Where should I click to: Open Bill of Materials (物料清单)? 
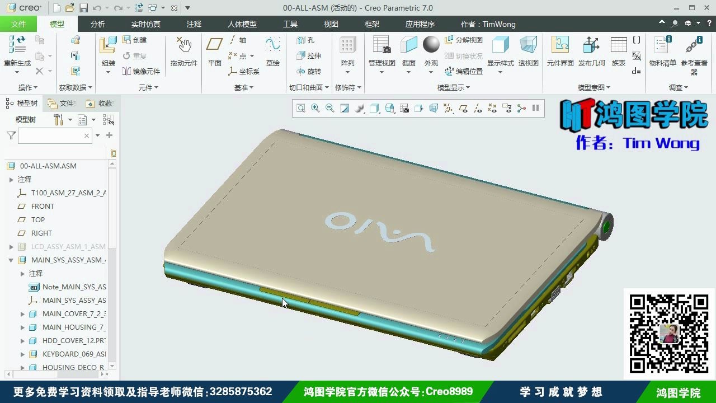point(663,52)
